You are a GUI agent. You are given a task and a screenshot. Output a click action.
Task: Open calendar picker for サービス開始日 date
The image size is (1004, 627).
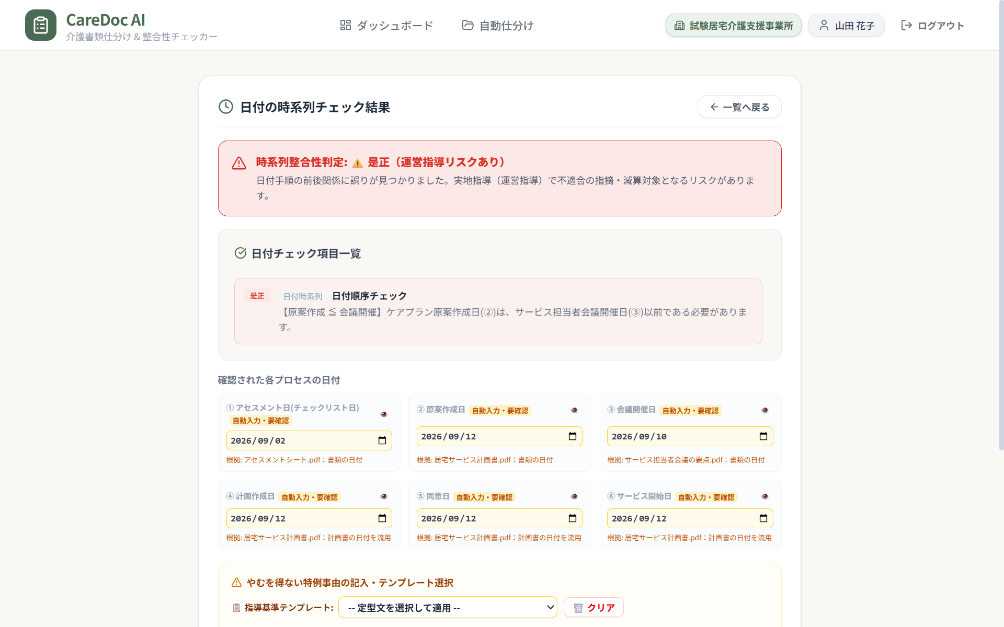(x=763, y=518)
